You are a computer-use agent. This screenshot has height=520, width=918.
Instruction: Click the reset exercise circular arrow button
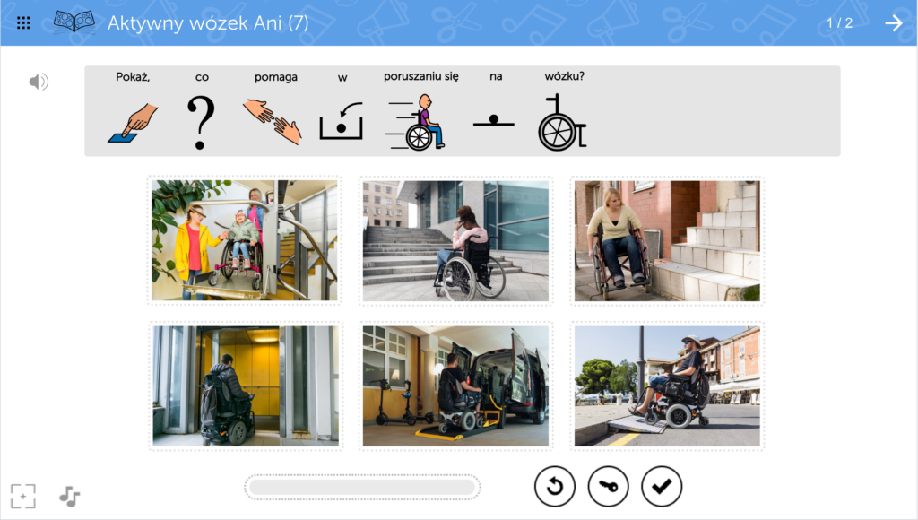554,487
